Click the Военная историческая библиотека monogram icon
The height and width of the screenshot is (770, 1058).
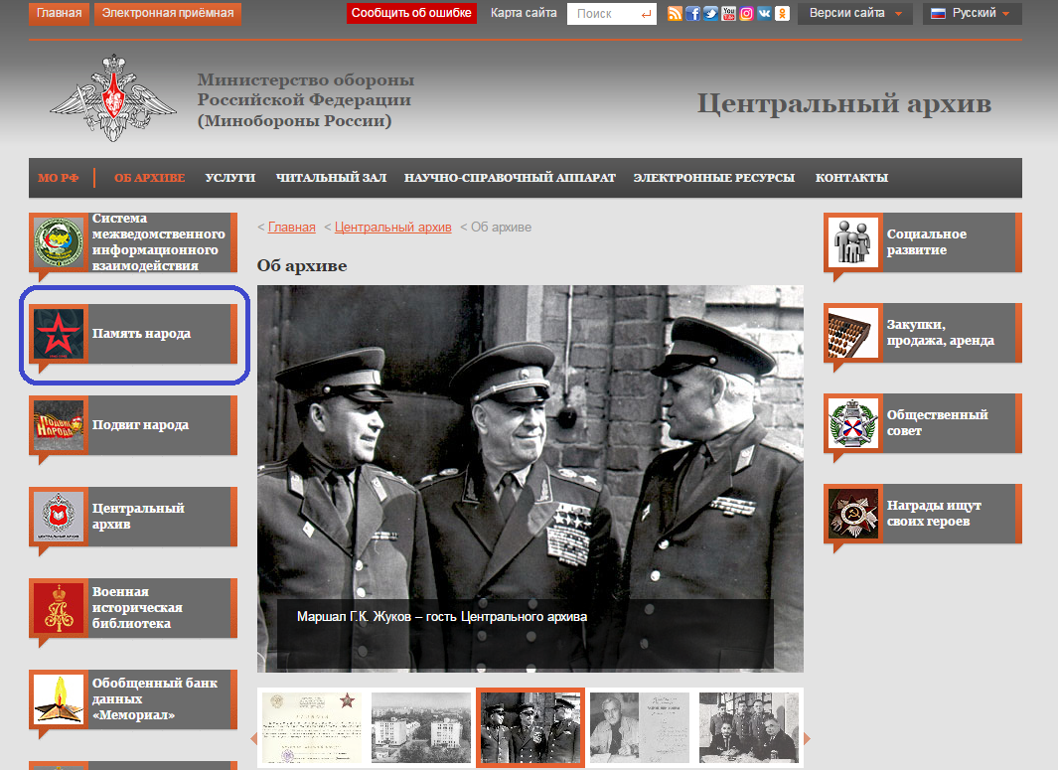[59, 608]
